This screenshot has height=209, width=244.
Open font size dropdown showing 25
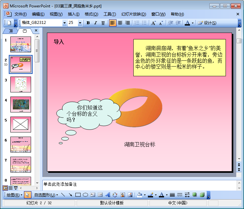pyautogui.click(x=80, y=23)
